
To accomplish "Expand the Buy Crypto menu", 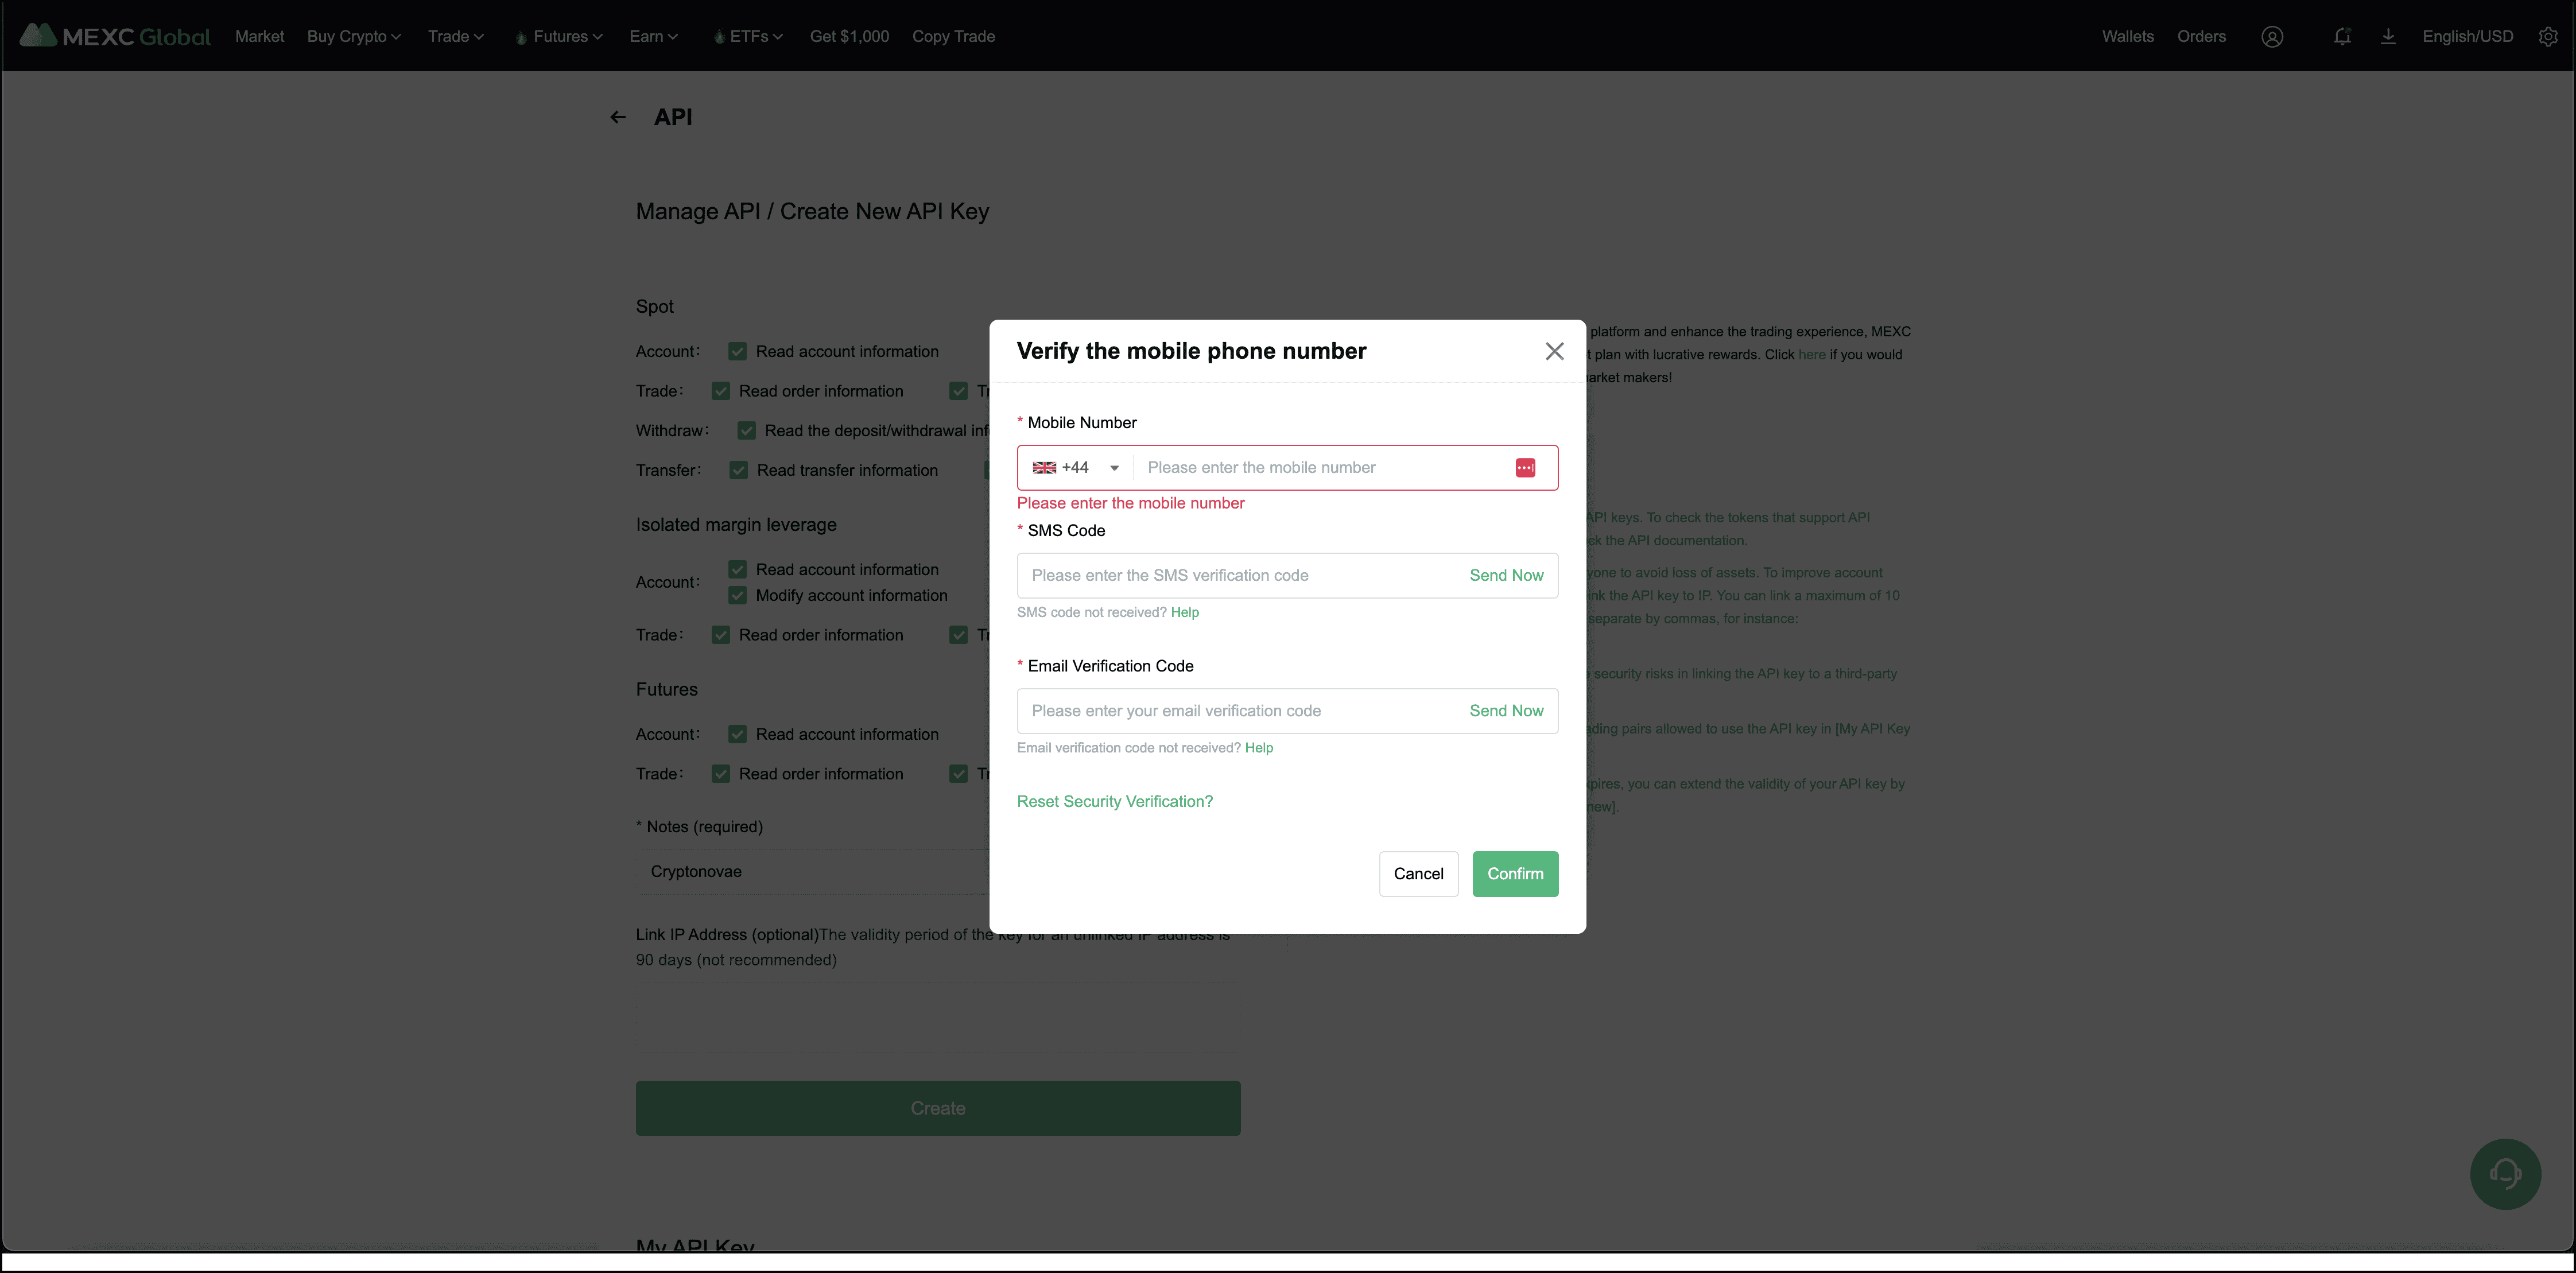I will (354, 37).
